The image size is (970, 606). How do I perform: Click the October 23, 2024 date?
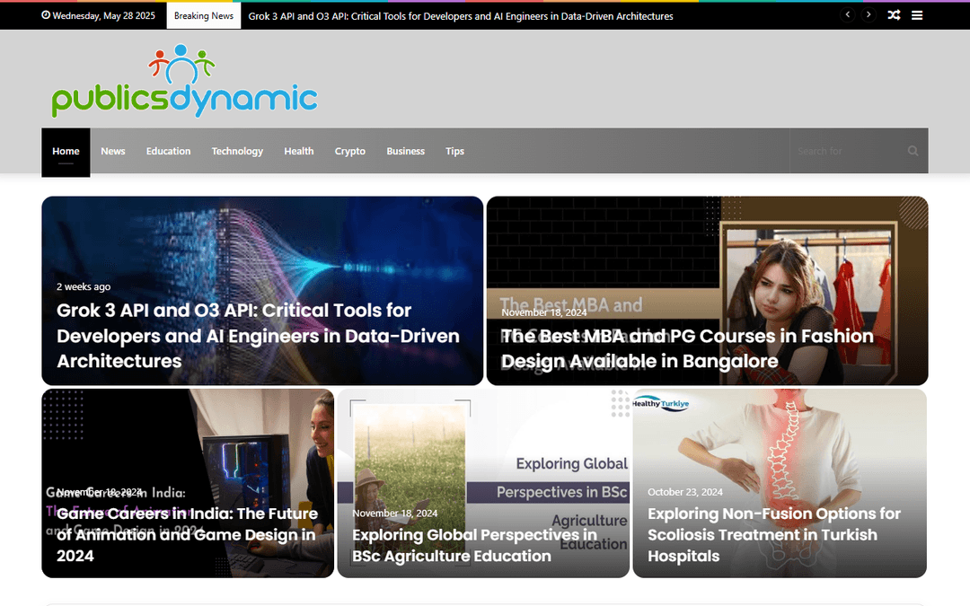point(684,492)
